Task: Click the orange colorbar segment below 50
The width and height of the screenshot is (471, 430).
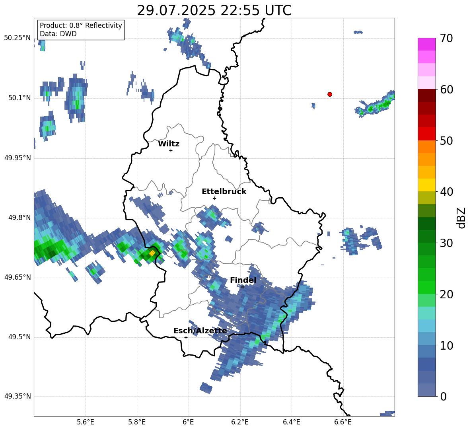Action: 426,147
